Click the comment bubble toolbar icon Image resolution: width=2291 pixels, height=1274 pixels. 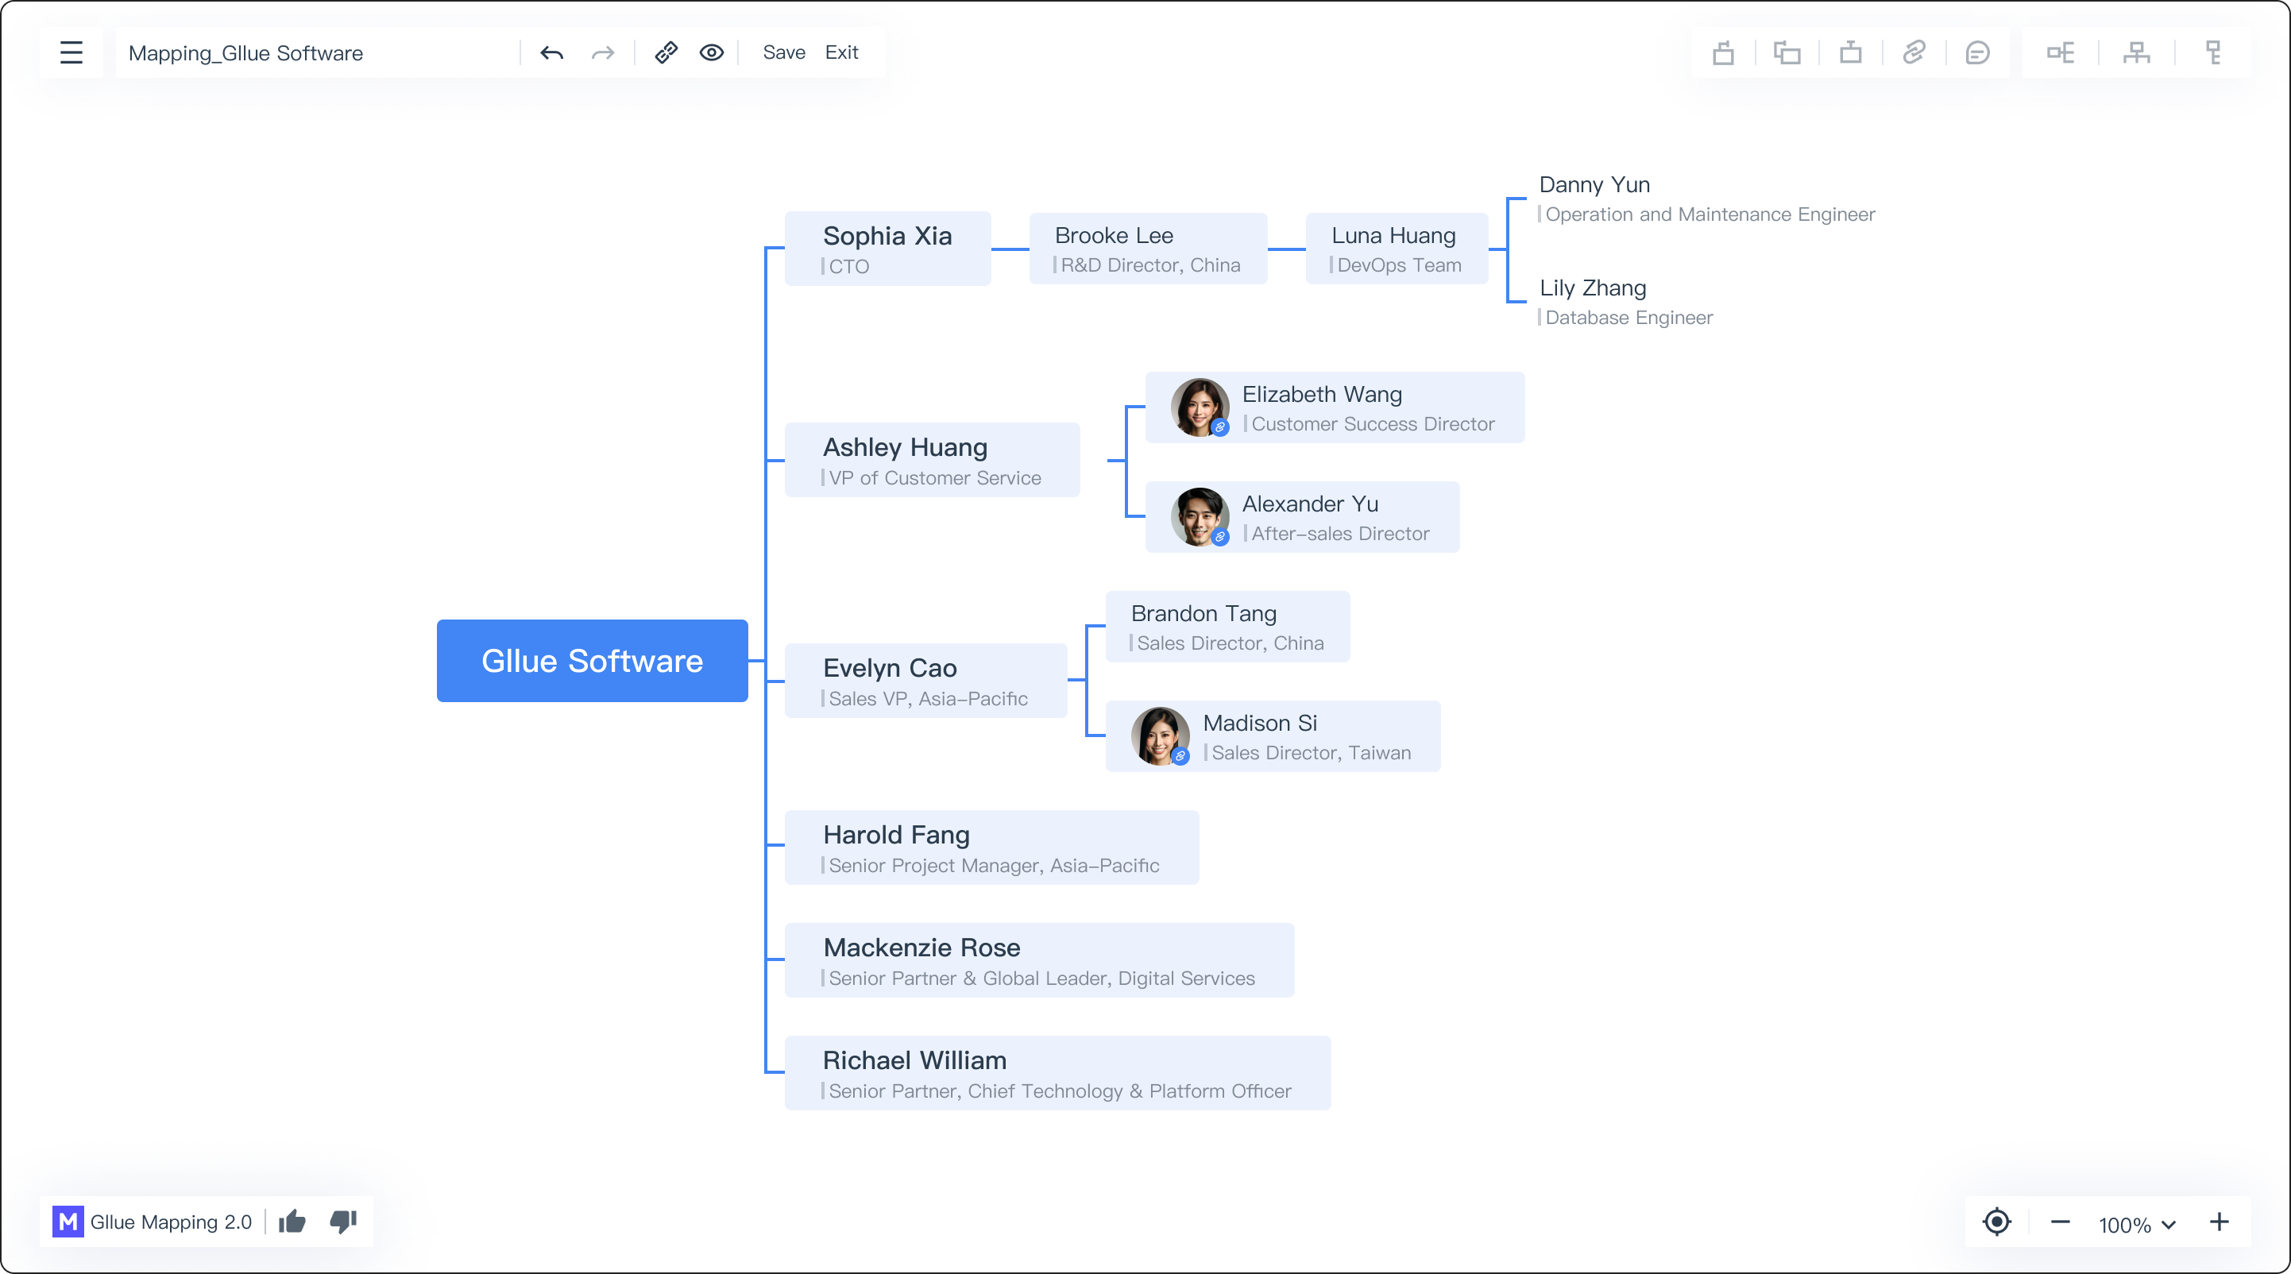click(x=1977, y=53)
